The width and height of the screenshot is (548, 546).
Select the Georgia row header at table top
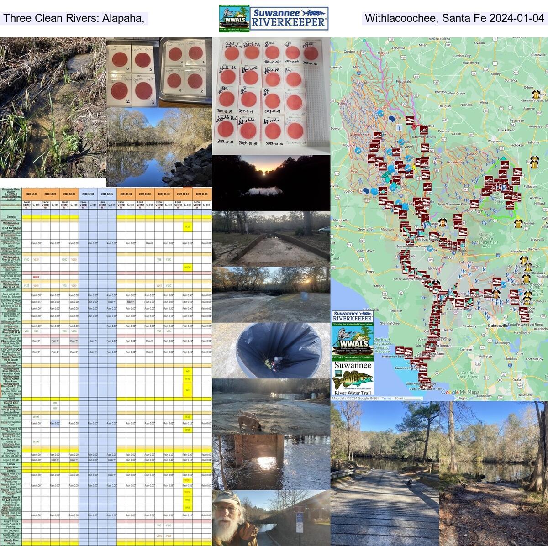pos(11,216)
